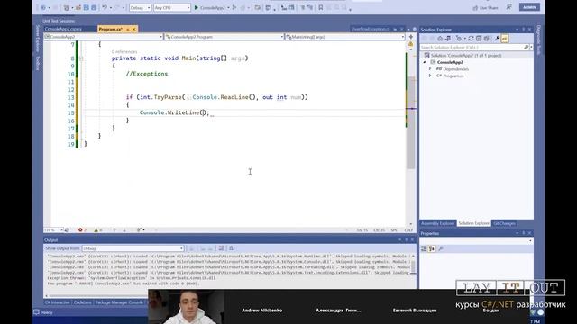Open the Main(string[] args) member dropdown
This screenshot has height=324, width=577.
coord(344,37)
